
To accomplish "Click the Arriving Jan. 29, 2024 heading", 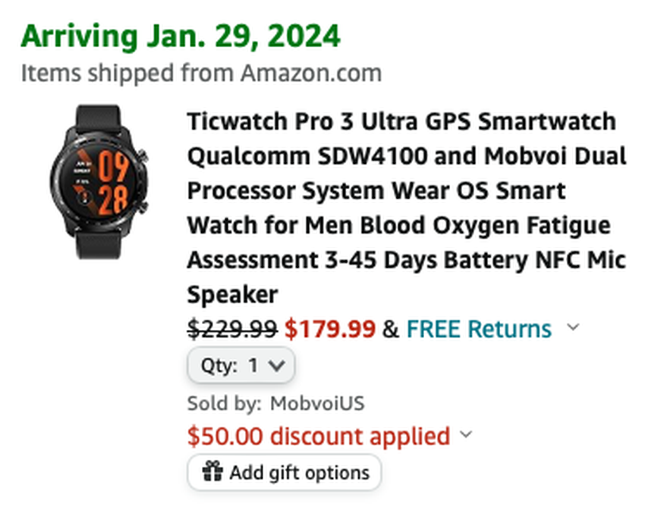I will (181, 36).
